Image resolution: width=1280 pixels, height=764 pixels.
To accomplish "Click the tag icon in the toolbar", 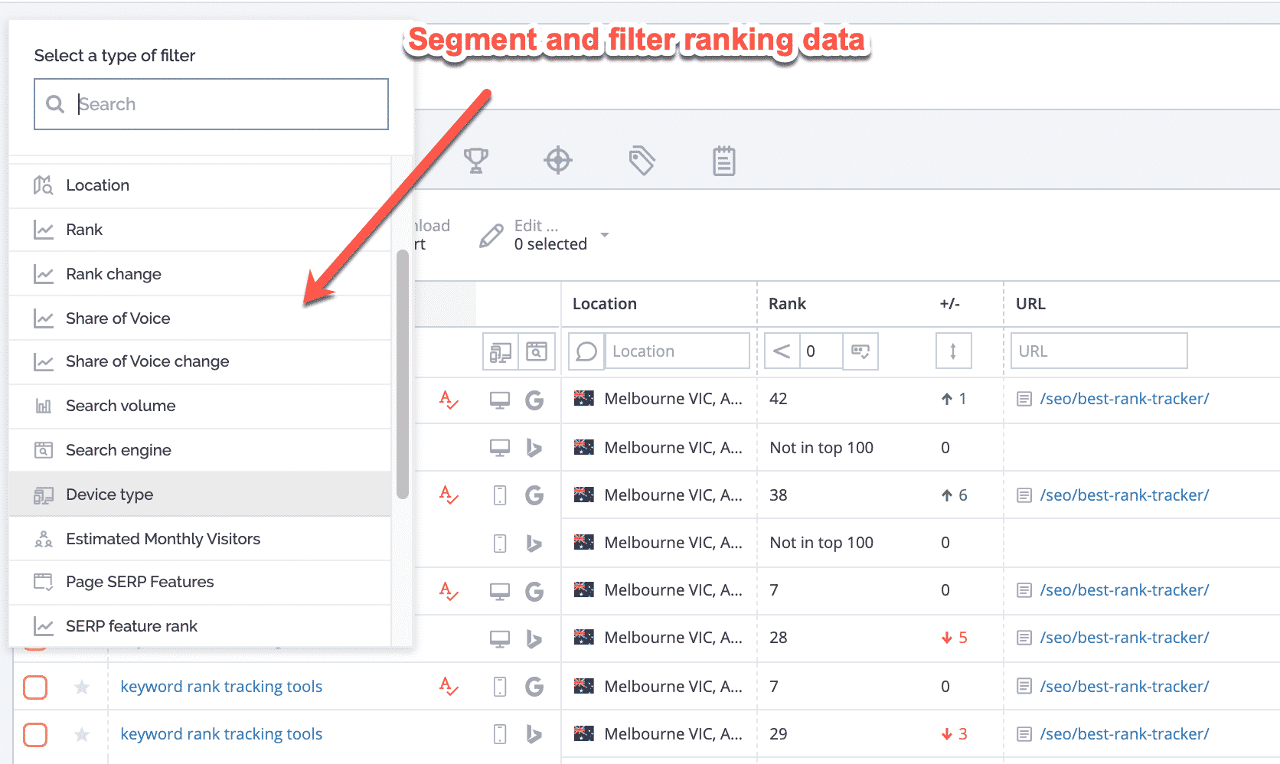I will tap(642, 161).
